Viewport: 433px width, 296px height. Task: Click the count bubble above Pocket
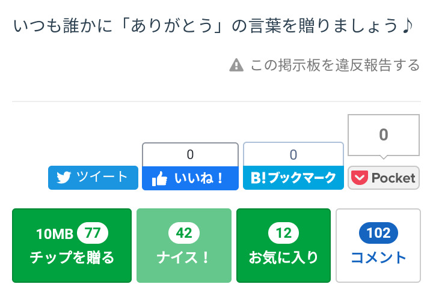(383, 135)
